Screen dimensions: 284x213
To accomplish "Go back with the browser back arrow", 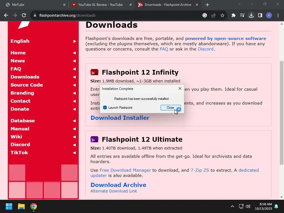I will [x=6, y=16].
